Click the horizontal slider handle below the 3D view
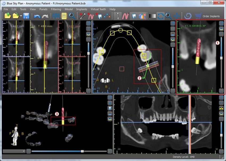The image size is (226, 161). [x=82, y=151]
